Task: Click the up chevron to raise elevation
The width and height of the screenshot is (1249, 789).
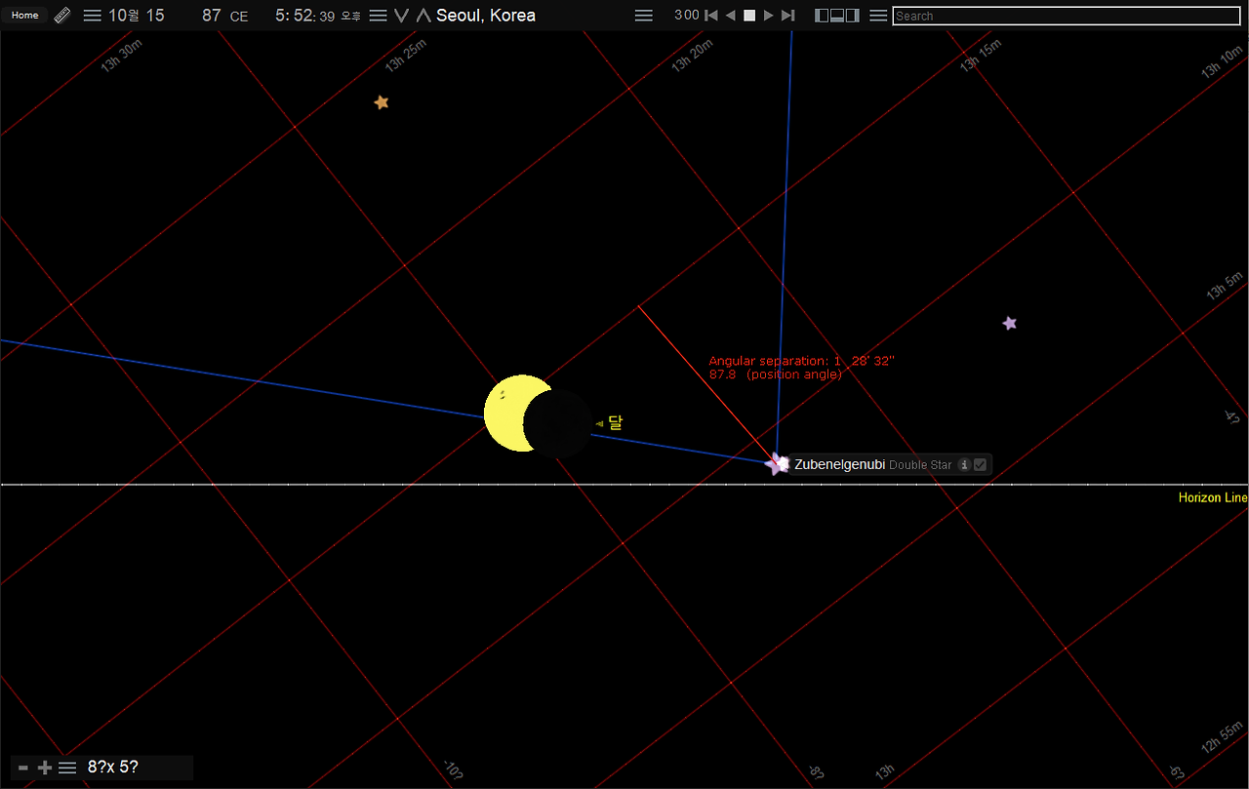Action: [423, 16]
